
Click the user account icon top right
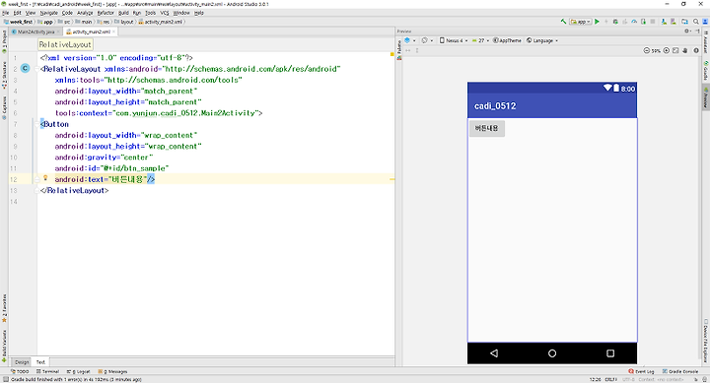click(x=705, y=22)
